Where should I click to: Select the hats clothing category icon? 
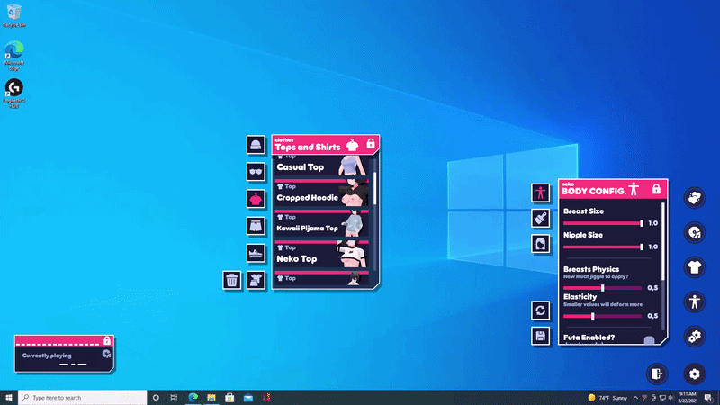(256, 145)
